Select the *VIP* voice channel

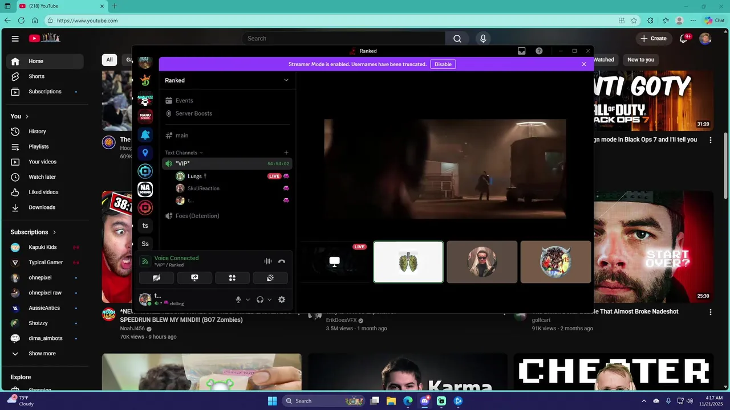point(226,163)
